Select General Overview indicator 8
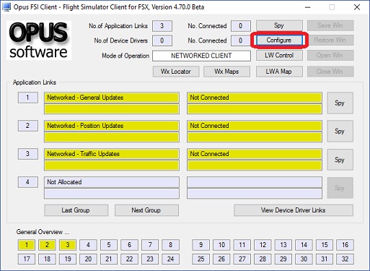The height and width of the screenshot is (271, 370). [171, 245]
